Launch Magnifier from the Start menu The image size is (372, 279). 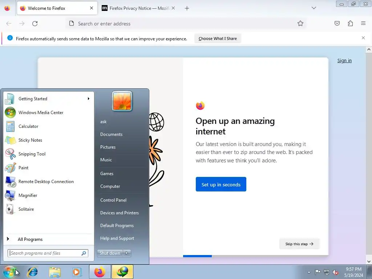49,195
